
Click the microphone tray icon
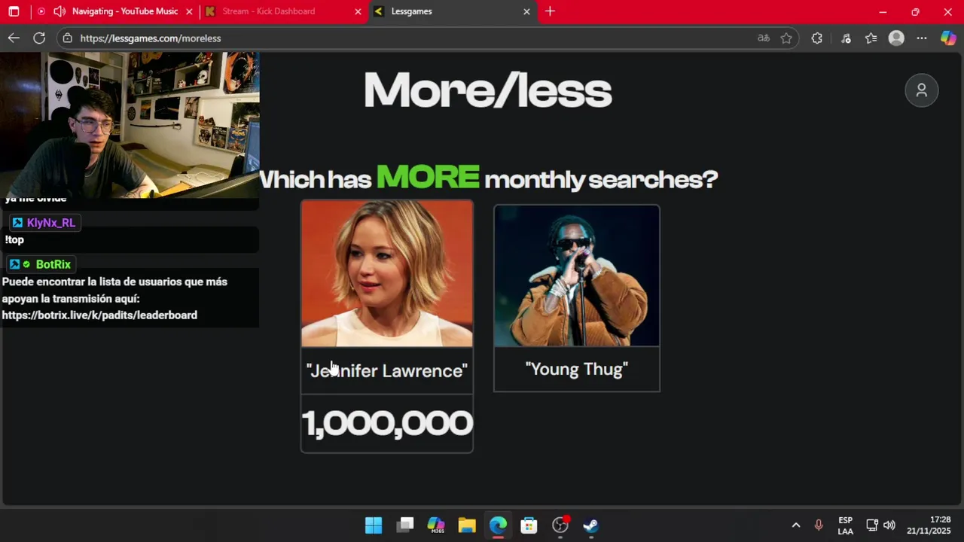(x=819, y=525)
